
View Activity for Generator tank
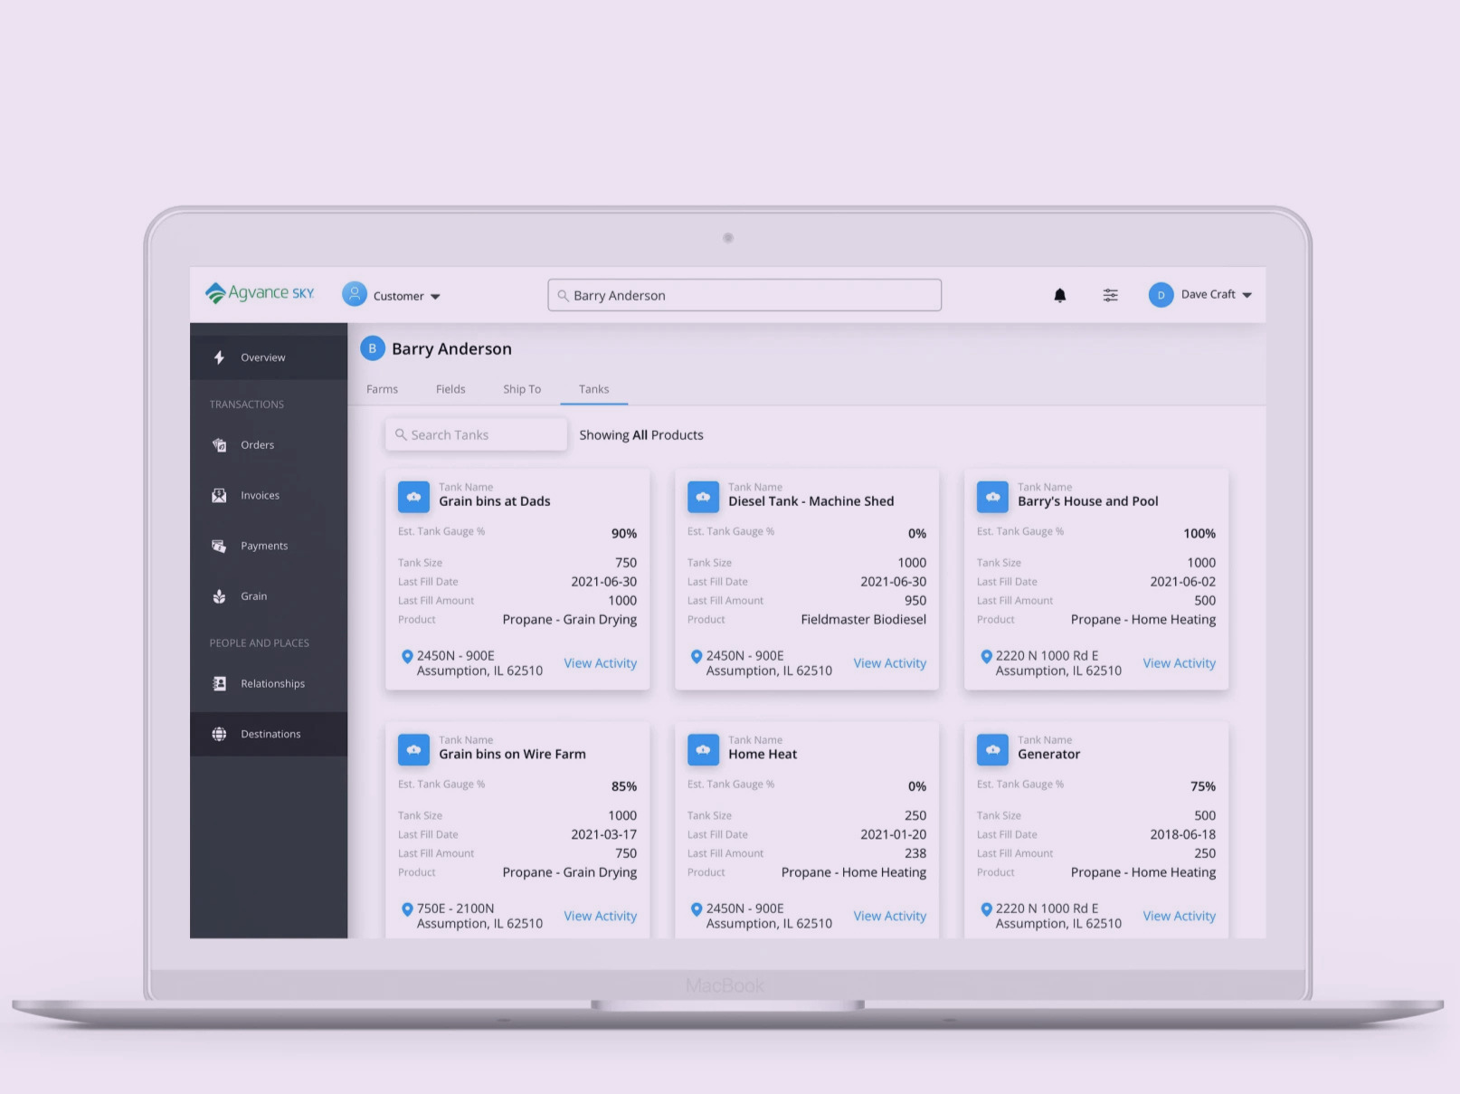point(1180,916)
